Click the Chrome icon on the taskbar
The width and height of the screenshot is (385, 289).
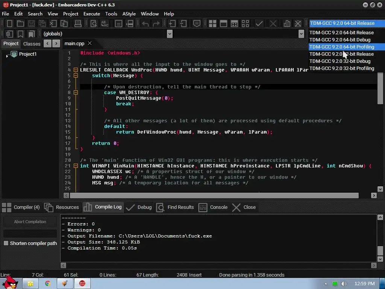pos(47,284)
